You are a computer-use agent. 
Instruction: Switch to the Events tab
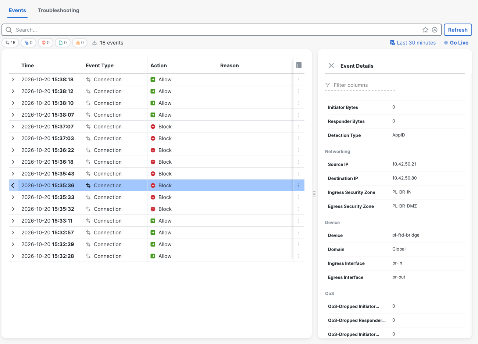pyautogui.click(x=17, y=10)
